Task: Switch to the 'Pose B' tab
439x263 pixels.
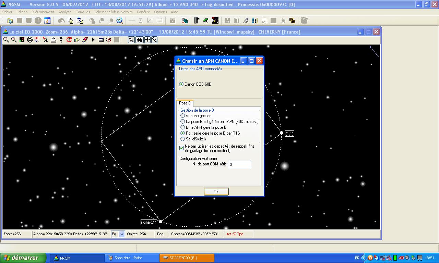Action: [185, 103]
